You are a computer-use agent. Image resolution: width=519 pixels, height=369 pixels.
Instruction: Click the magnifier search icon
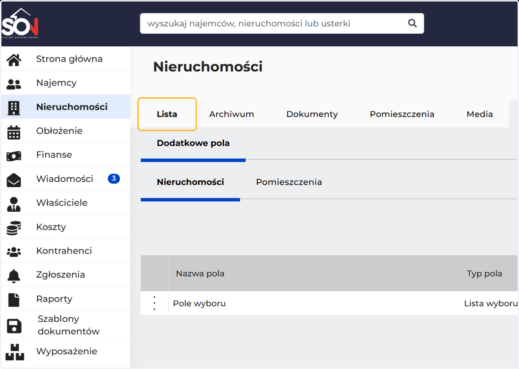coord(413,23)
